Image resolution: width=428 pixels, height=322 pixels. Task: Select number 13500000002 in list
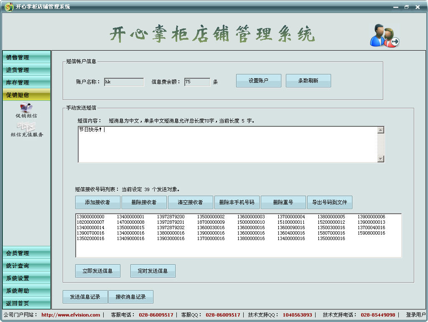tap(211, 217)
